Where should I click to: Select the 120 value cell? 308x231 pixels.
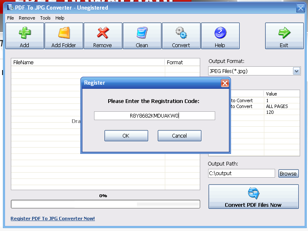click(282, 112)
